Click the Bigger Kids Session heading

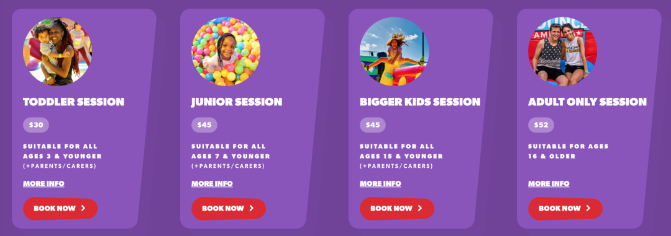(420, 102)
